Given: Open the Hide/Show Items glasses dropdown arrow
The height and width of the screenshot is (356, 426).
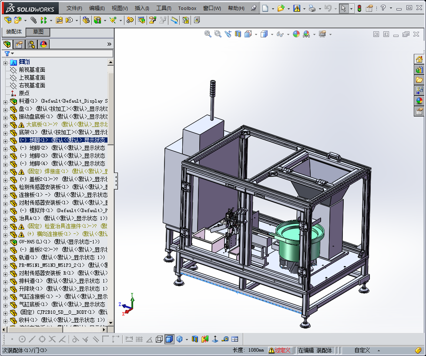Looking at the screenshot, I should tap(288, 34).
